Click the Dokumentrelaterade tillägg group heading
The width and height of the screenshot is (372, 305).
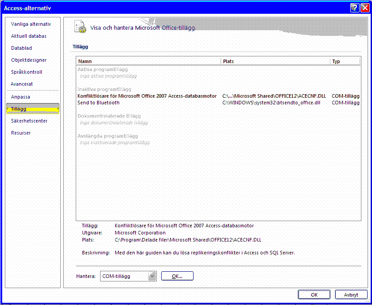(109, 116)
